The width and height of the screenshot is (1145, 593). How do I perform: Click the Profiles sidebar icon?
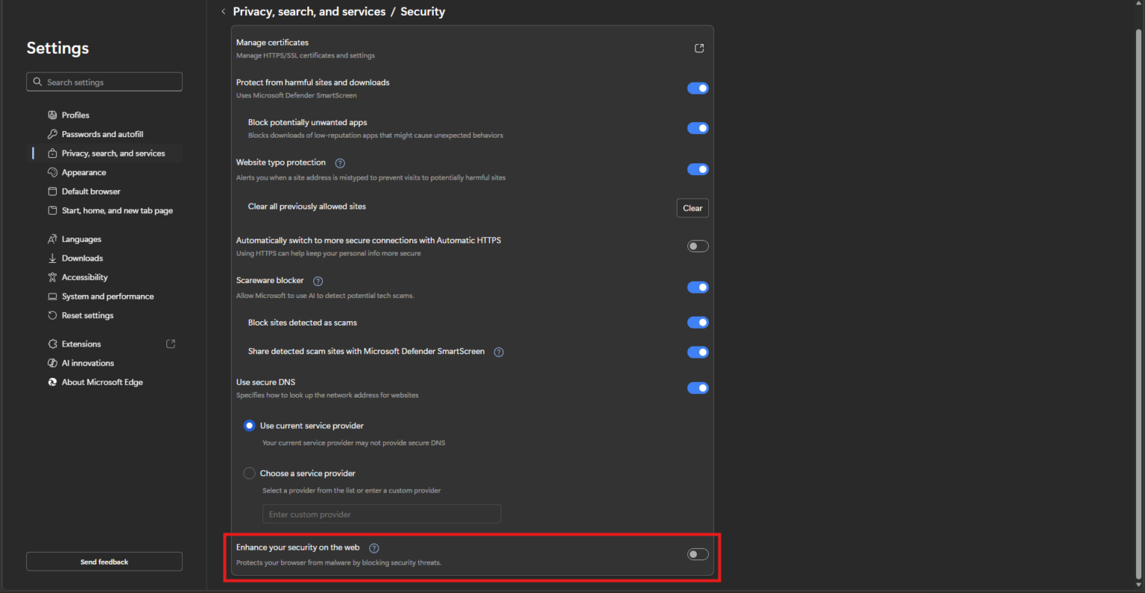click(x=52, y=115)
